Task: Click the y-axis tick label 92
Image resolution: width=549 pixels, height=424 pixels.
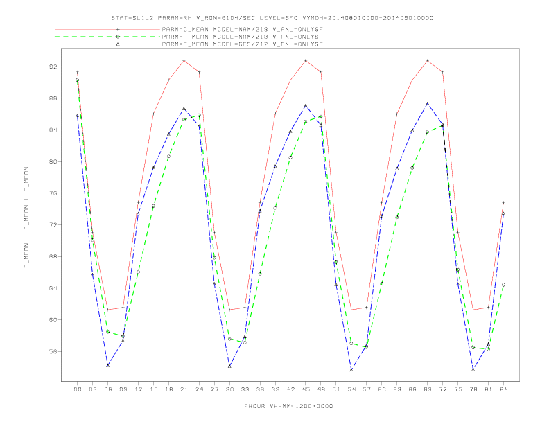Action: coord(53,67)
